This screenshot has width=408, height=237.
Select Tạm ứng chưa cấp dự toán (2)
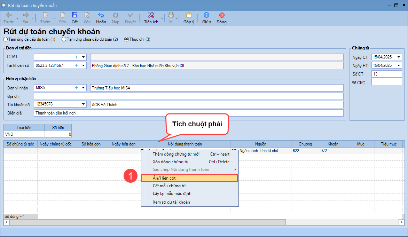coord(64,39)
